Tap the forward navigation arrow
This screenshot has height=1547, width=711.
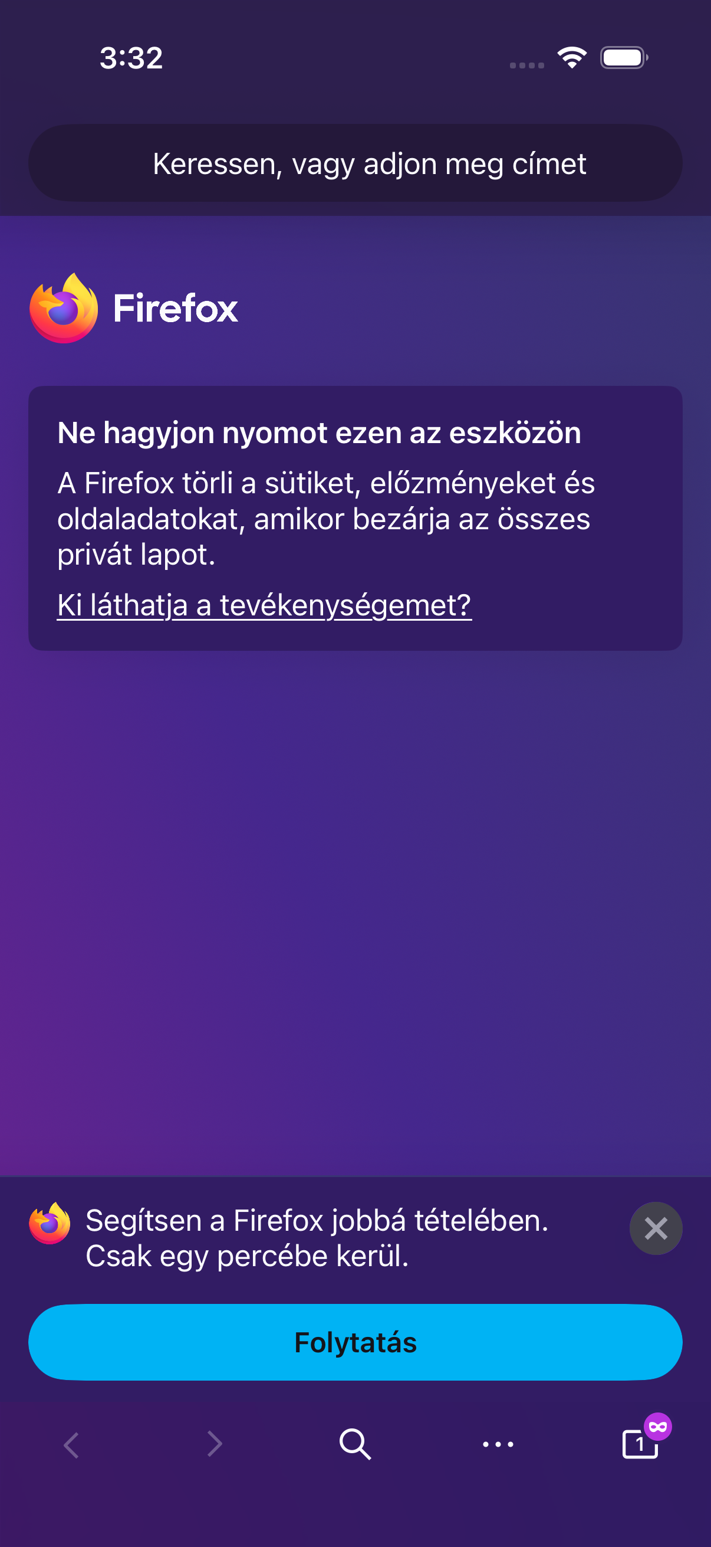[x=214, y=1444]
